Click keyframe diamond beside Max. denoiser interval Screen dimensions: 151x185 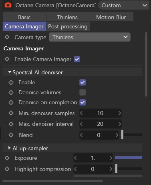coord(11,124)
